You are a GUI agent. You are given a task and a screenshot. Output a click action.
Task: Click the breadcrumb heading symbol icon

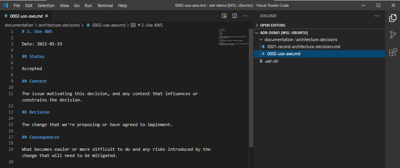pos(133,25)
